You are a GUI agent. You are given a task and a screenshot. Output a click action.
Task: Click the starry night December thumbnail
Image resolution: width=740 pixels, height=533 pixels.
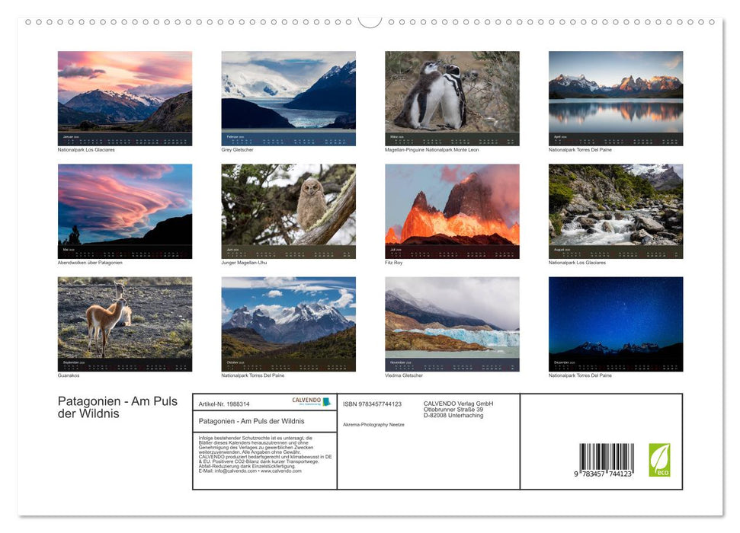pos(615,323)
